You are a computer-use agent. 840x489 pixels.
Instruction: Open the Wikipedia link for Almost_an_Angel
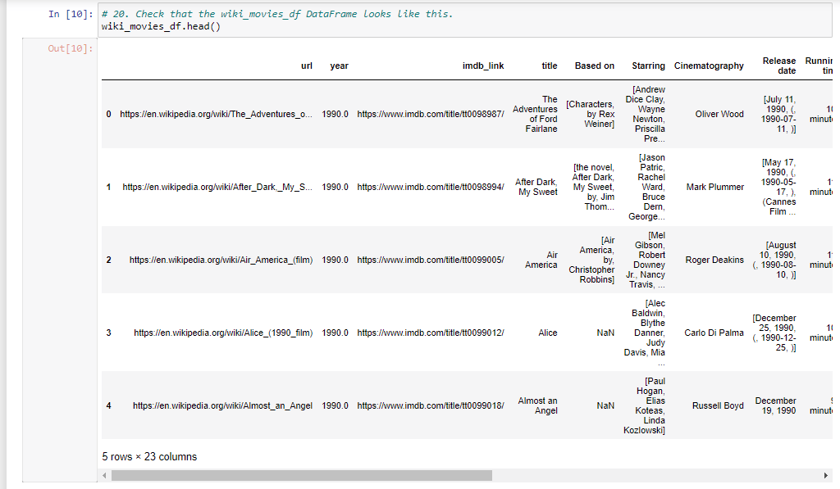[x=223, y=405]
